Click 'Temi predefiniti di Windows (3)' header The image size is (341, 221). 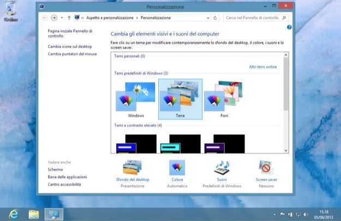[141, 73]
